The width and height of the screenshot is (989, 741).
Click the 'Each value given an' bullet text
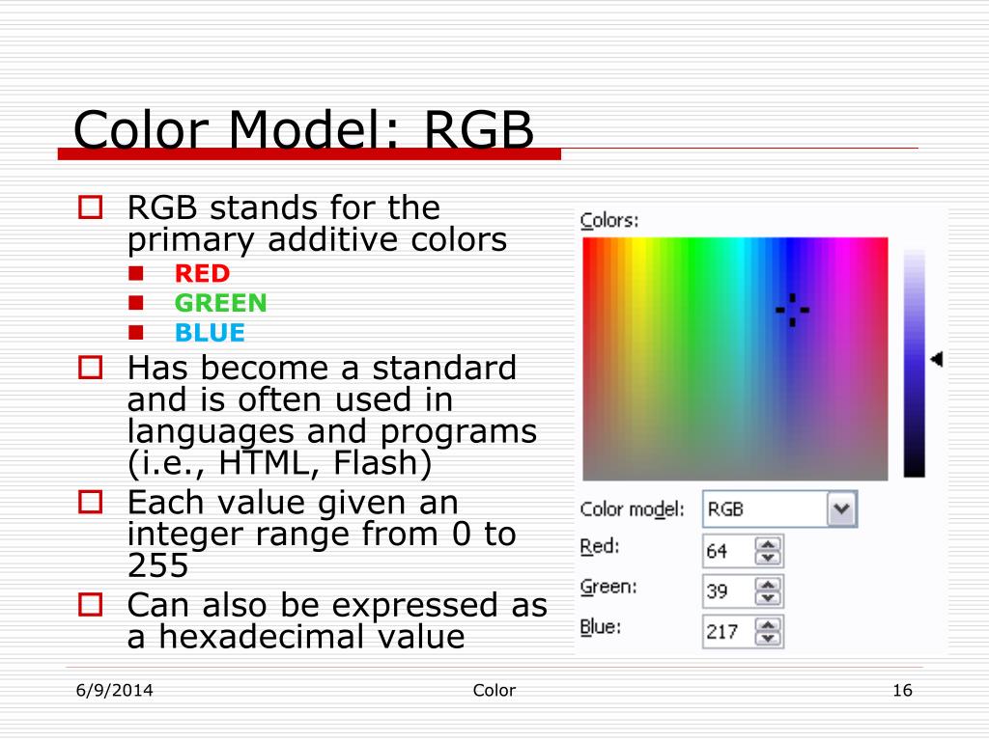coord(293,502)
